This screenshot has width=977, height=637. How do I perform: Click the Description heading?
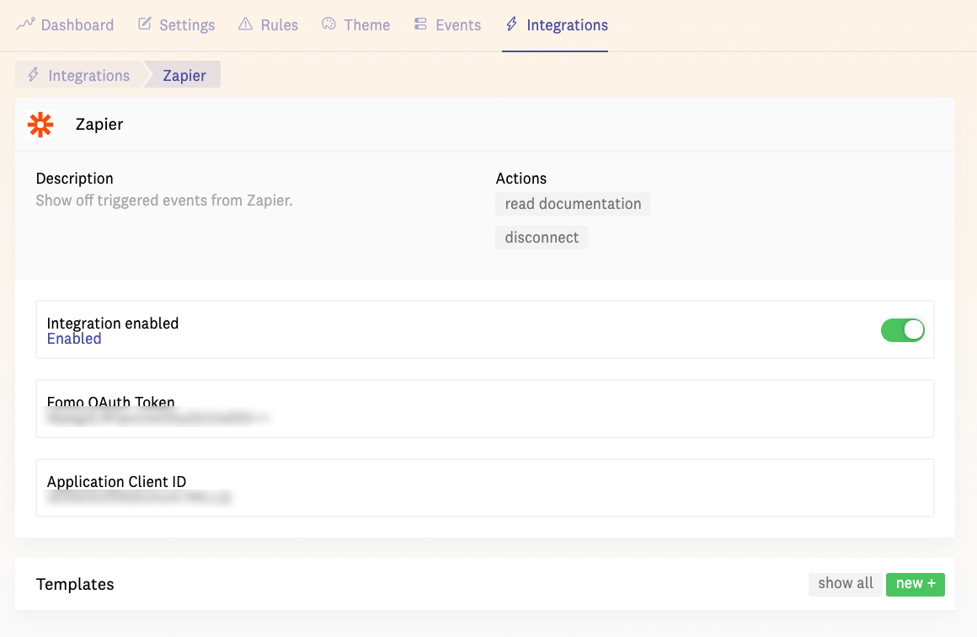74,179
